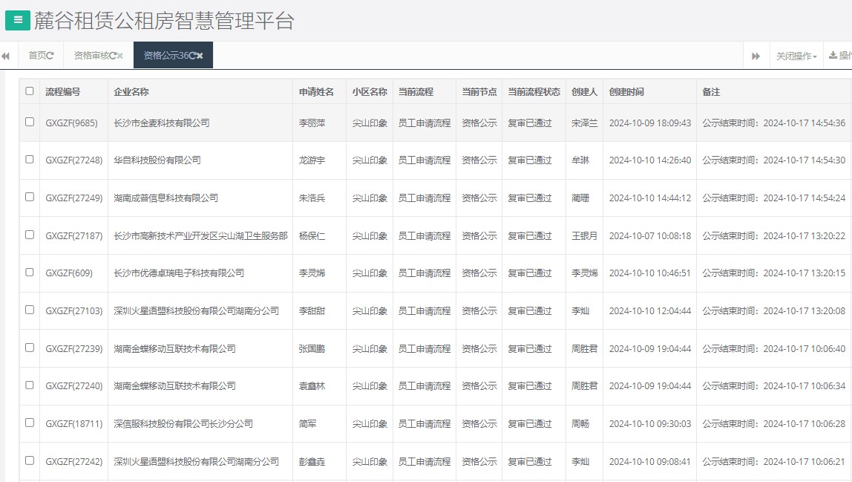Select row for 深信服科技股份有限公司长沙分公司
Screen dimensions: 852x482
click(x=30, y=423)
